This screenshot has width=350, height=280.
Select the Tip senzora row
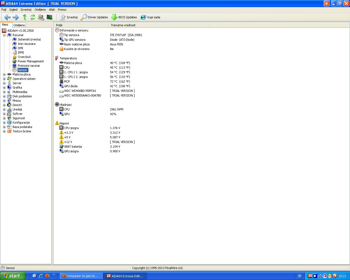pyautogui.click(x=101, y=35)
